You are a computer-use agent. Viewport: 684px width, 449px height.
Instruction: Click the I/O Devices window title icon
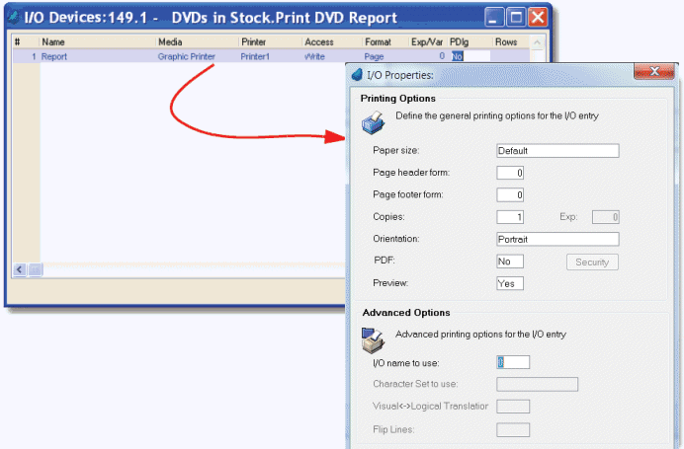[x=14, y=18]
